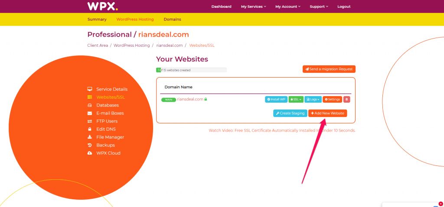444x207 pixels.
Task: Click the Domain Name column header
Action: click(178, 87)
